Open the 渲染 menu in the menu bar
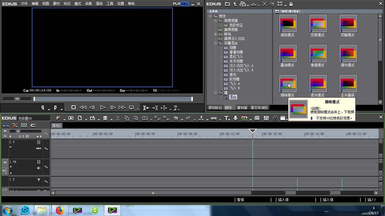This screenshot has height=216, width=385. click(x=99, y=3)
